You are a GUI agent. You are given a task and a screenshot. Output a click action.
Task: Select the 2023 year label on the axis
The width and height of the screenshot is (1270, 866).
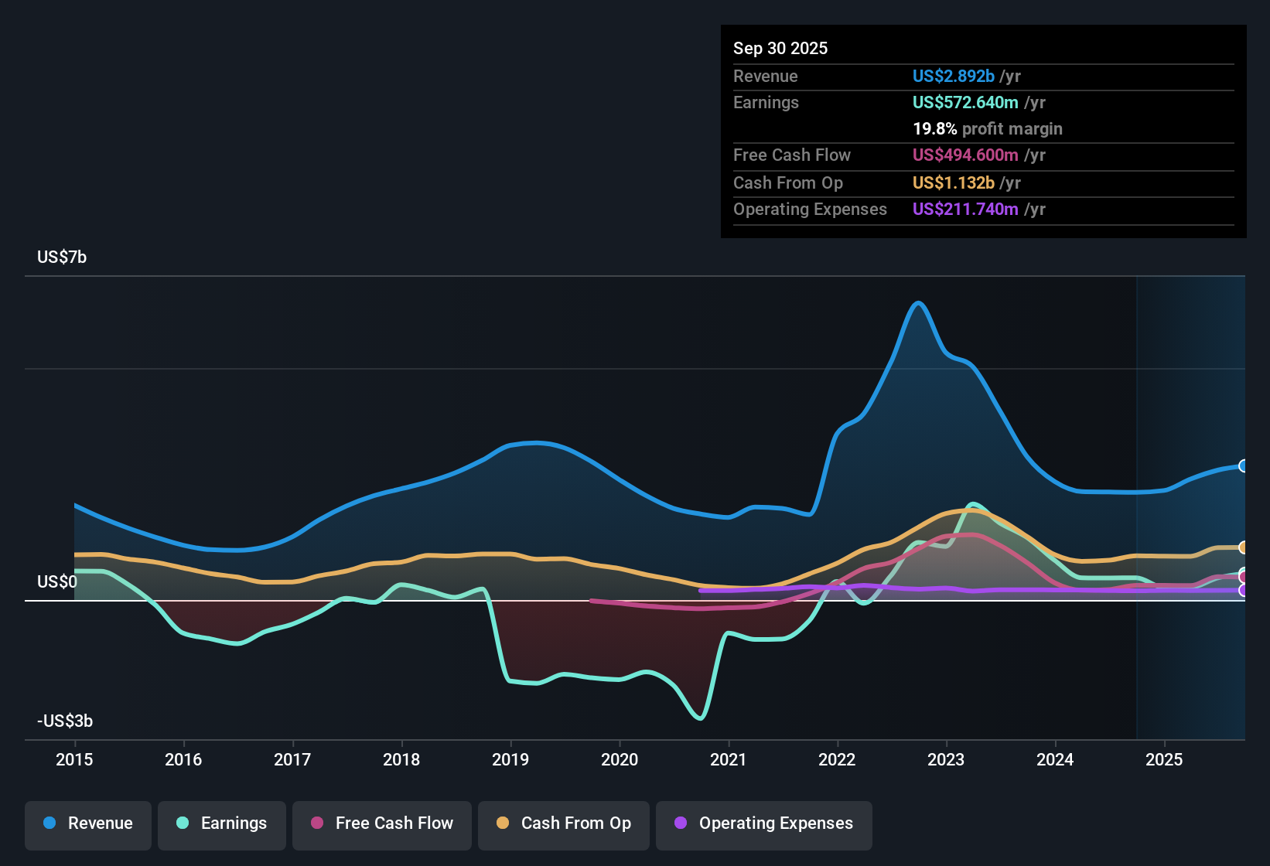(x=946, y=760)
